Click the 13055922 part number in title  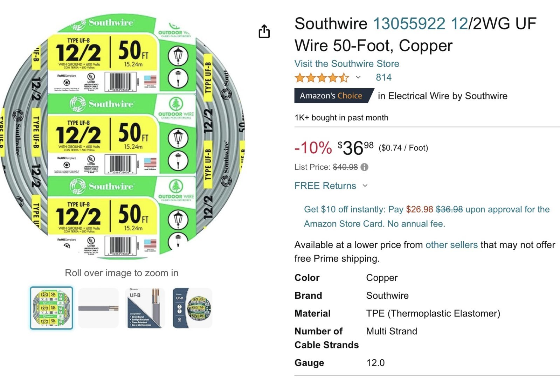pos(409,24)
